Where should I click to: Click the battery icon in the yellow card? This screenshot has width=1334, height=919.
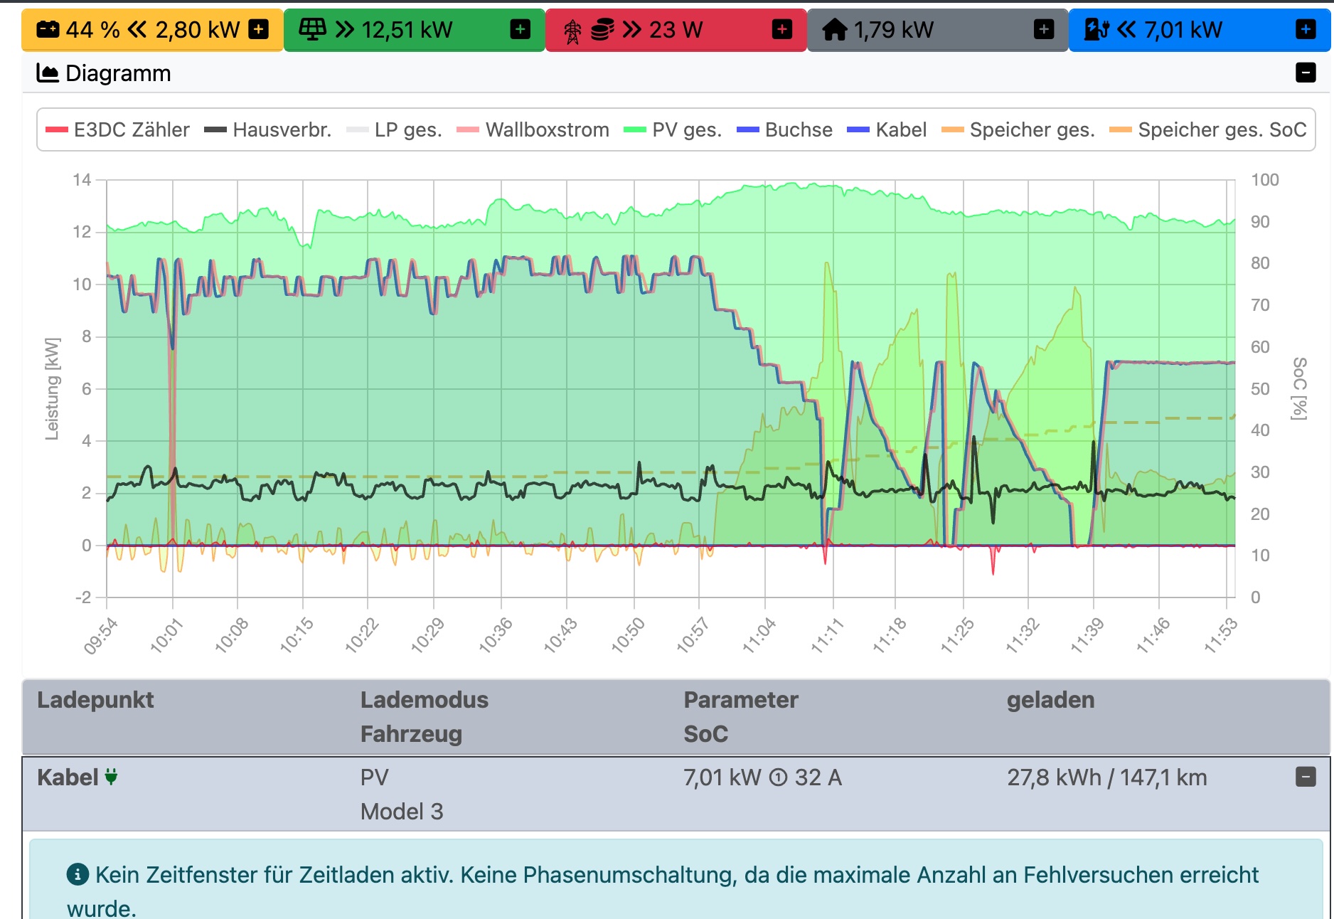[48, 30]
